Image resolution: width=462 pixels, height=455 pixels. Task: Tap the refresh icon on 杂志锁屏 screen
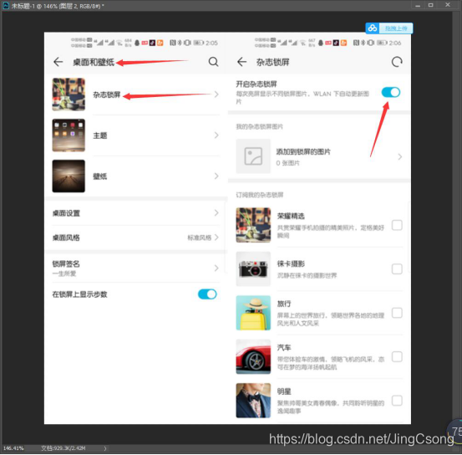tap(397, 62)
